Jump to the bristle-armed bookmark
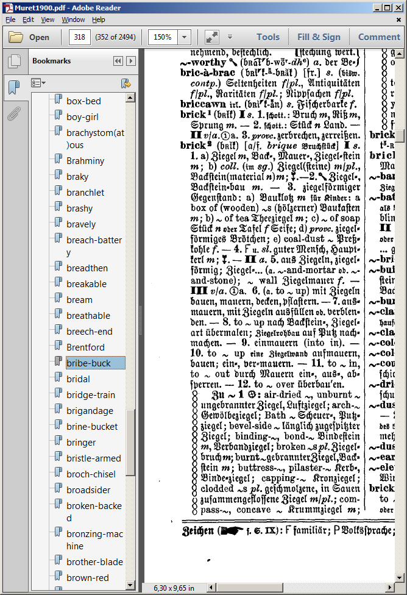The width and height of the screenshot is (407, 595). tap(94, 458)
